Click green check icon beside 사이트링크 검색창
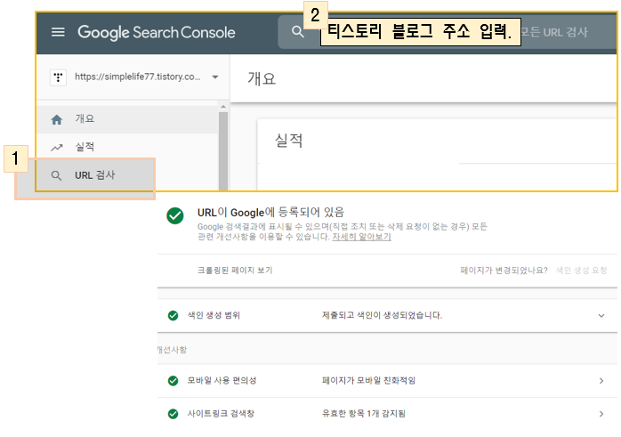Viewport: 621px width, 437px height. coord(173,414)
